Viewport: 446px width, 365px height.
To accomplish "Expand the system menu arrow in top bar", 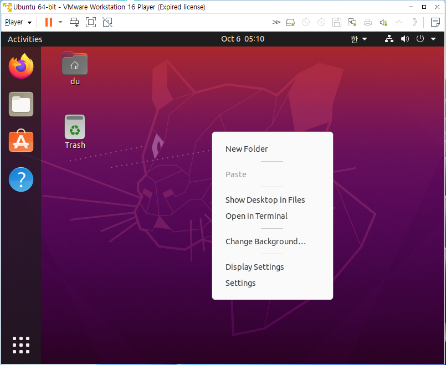I will click(x=433, y=39).
